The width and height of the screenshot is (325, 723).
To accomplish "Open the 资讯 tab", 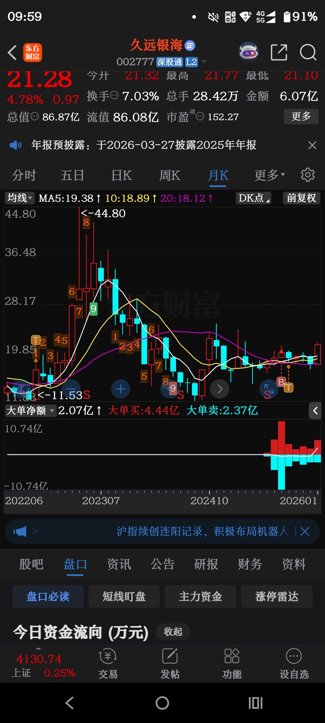I will (x=119, y=564).
